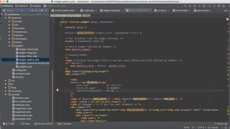This screenshot has width=230, height=129.
Task: Expand the functions folder
Action: (x=9, y=28)
